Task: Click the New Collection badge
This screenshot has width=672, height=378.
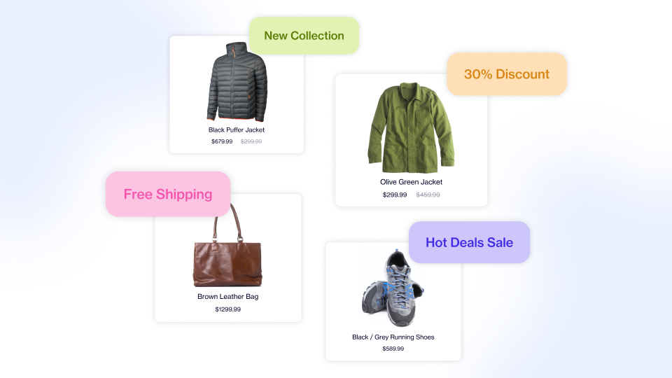Action: click(x=304, y=36)
